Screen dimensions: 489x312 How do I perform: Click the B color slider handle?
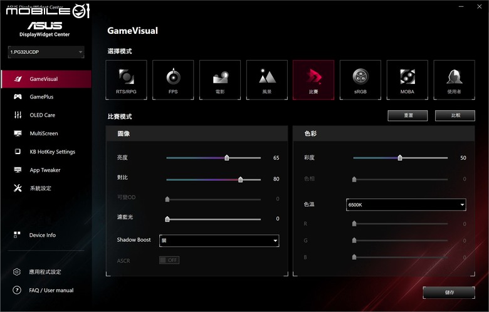(x=354, y=257)
